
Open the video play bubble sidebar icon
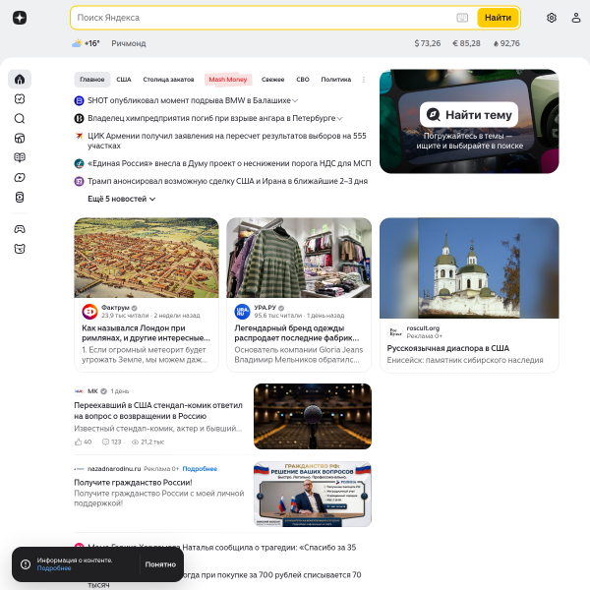20,177
